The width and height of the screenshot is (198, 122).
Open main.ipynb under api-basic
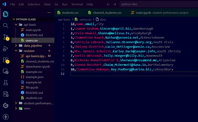(x=33, y=30)
